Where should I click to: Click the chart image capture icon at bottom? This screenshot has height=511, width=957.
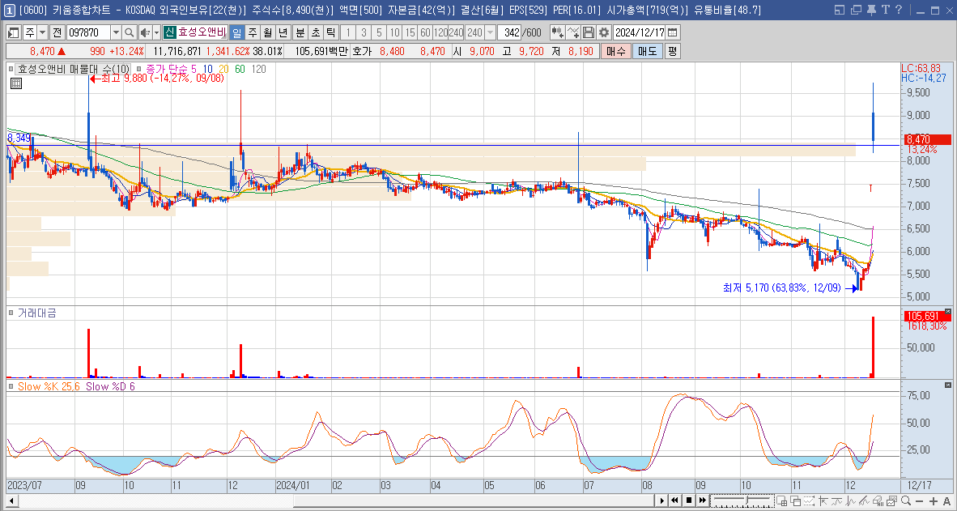[892, 500]
